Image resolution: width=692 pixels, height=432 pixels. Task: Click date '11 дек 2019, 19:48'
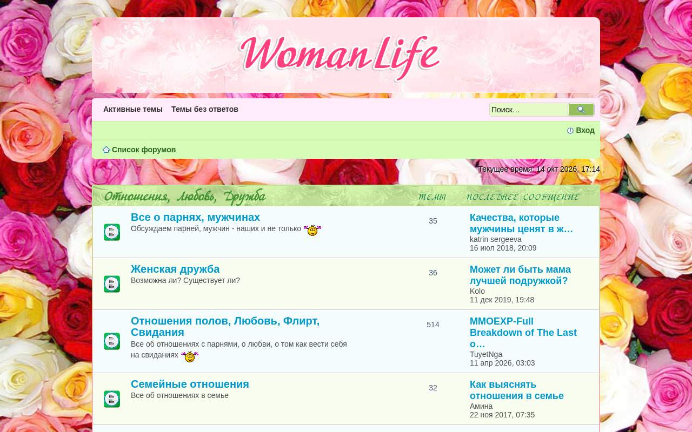(x=502, y=300)
